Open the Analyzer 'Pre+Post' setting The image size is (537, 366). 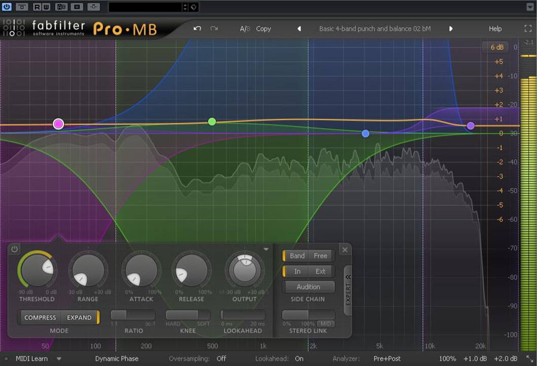click(387, 358)
